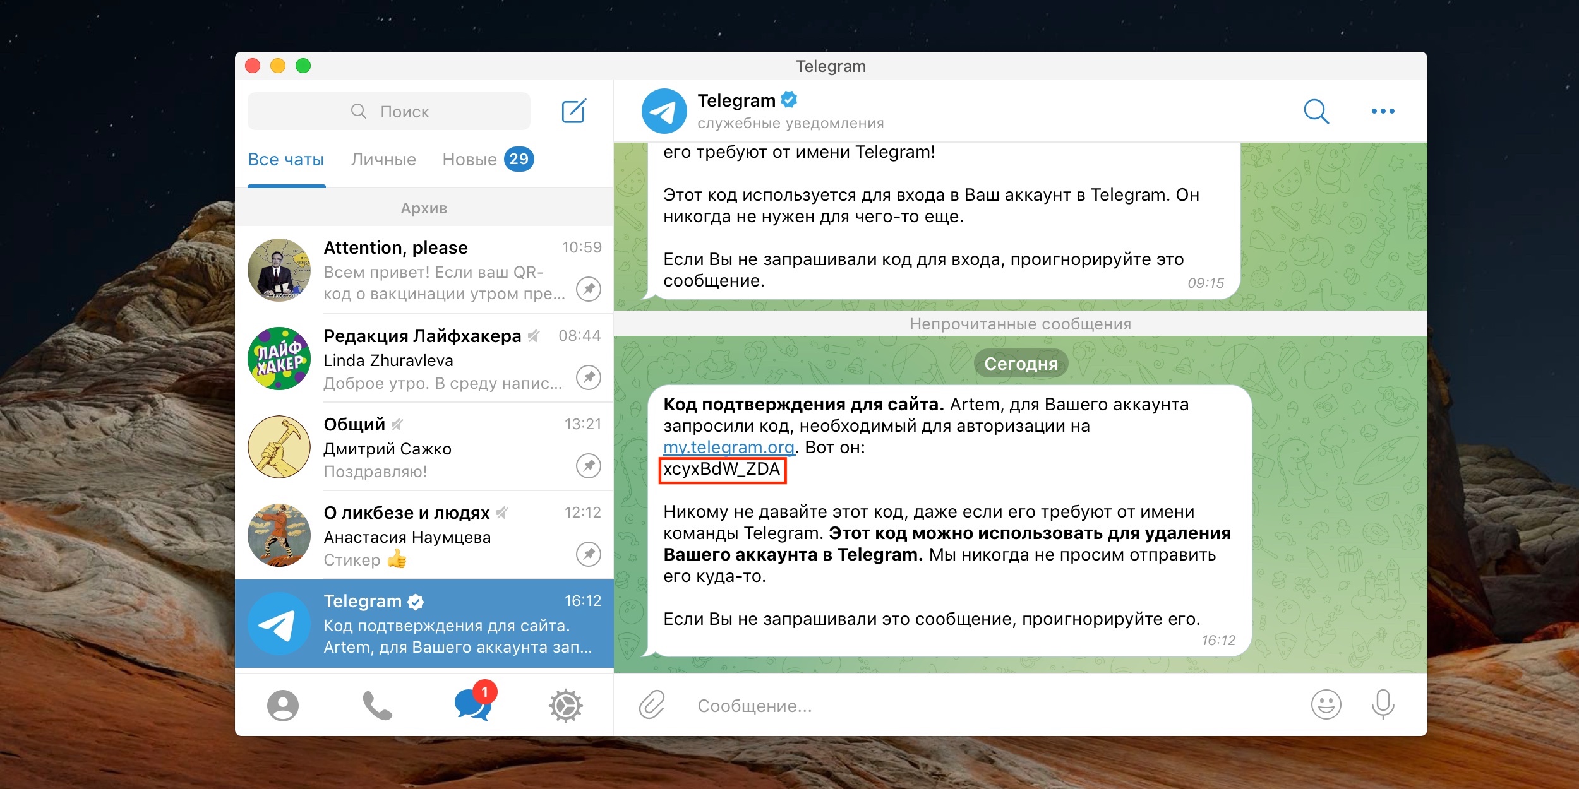Click the voice message microphone icon

pyautogui.click(x=1383, y=704)
